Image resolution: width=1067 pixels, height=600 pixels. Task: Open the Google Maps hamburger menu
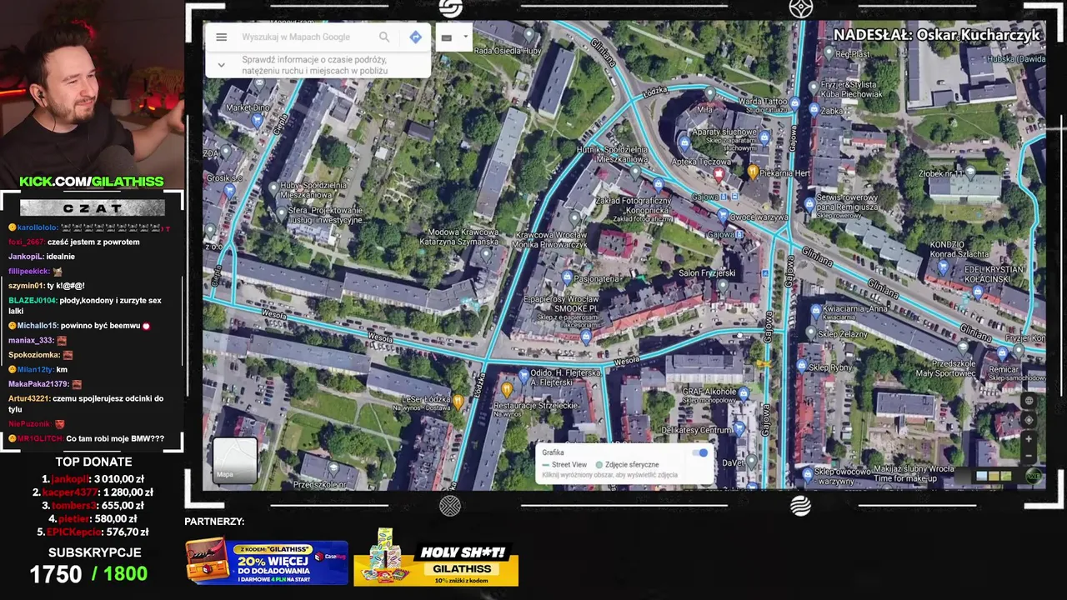tap(221, 37)
